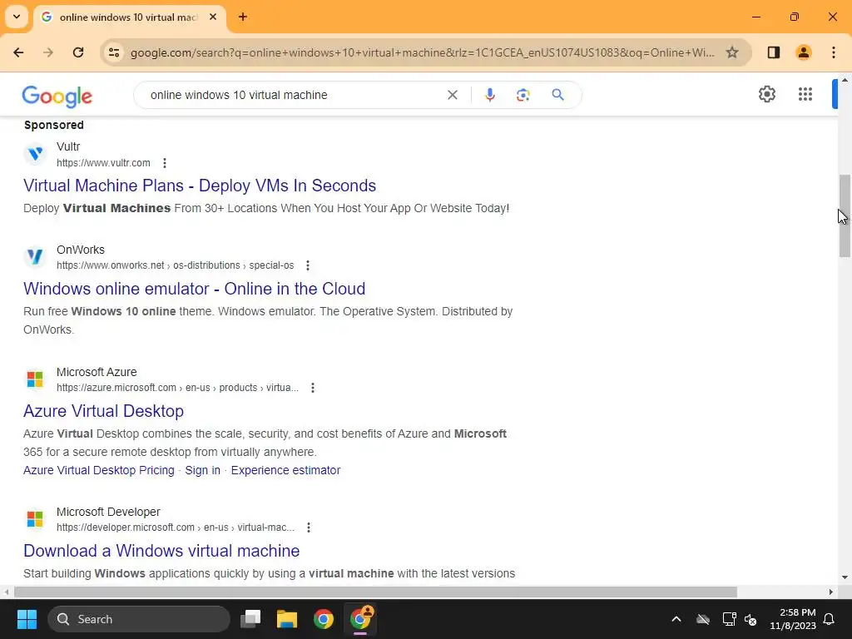Click the Google logo
This screenshot has width=852, height=639.
57,97
